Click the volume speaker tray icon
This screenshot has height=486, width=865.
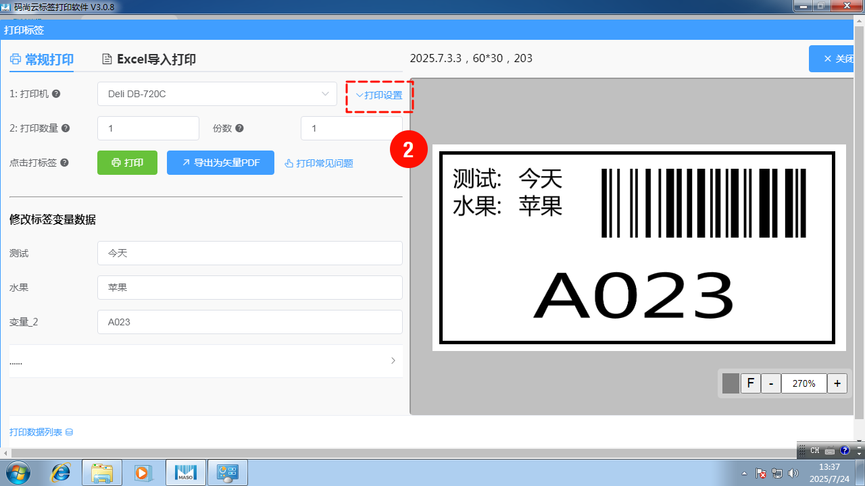pyautogui.click(x=793, y=473)
